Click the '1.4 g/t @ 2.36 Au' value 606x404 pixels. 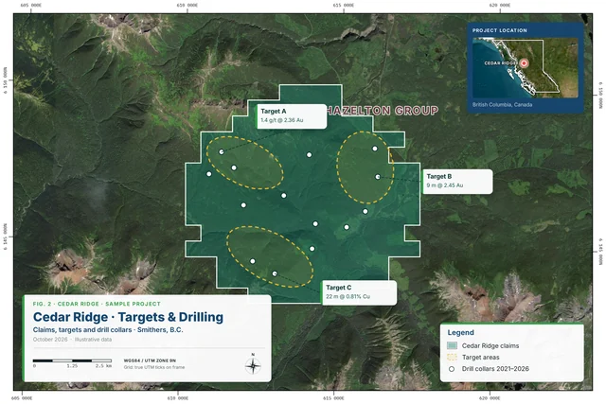click(282, 120)
